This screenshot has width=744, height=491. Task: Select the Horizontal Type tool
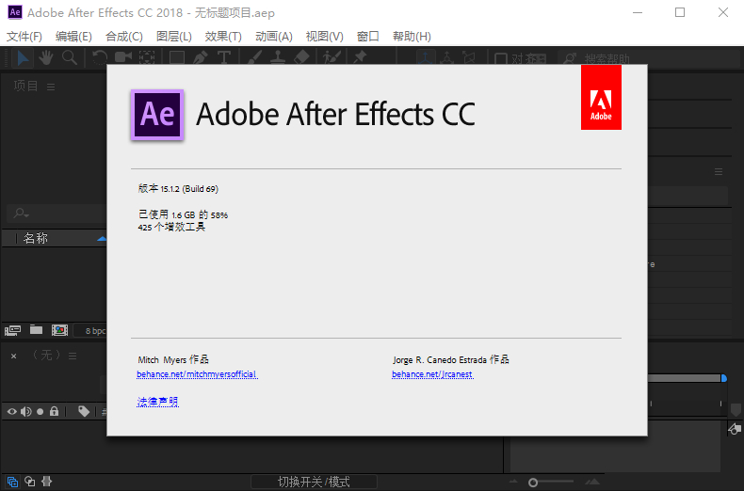[x=224, y=57]
